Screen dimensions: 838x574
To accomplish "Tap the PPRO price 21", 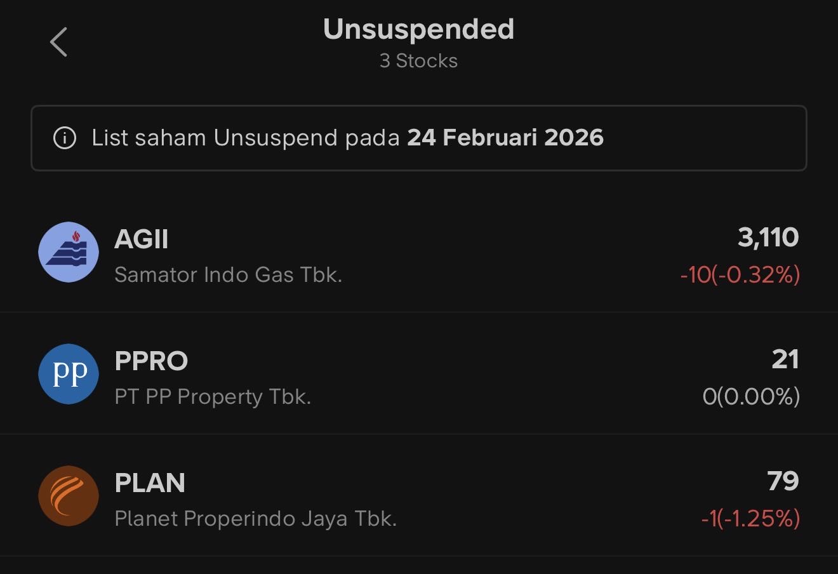I will pos(785,359).
